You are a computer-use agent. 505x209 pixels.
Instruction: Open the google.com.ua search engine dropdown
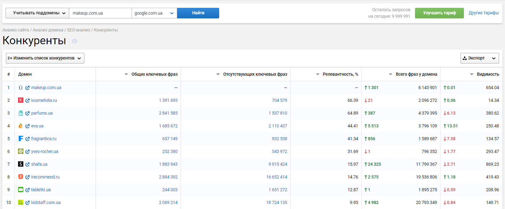point(154,13)
